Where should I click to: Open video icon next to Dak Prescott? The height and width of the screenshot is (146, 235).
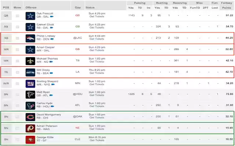[52, 16]
